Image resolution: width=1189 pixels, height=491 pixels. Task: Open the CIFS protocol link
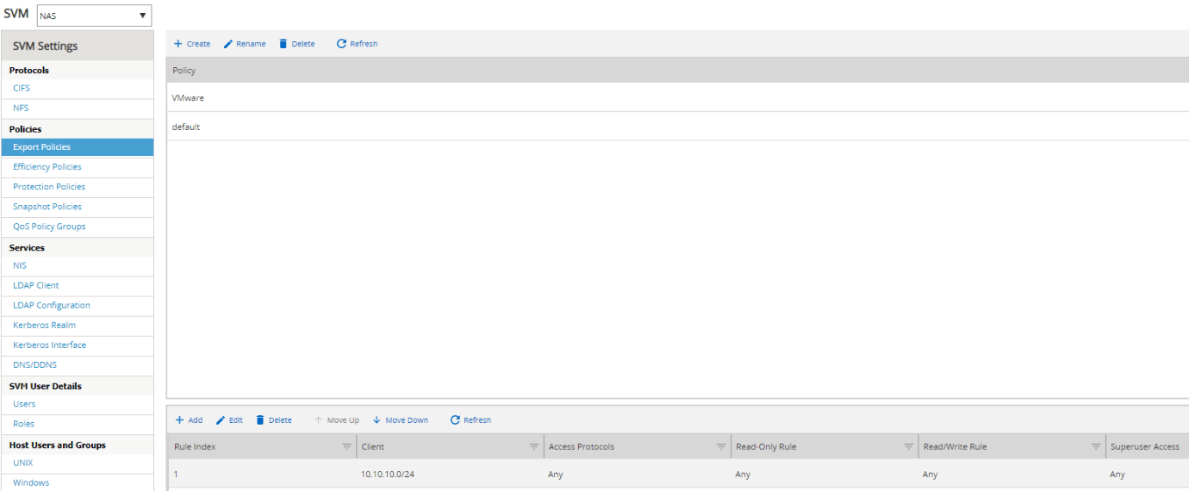(22, 88)
